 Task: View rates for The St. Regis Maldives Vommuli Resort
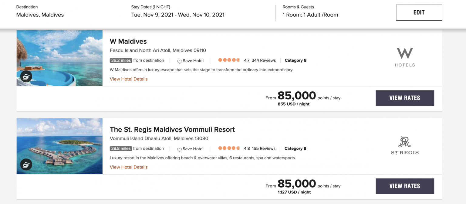405,186
